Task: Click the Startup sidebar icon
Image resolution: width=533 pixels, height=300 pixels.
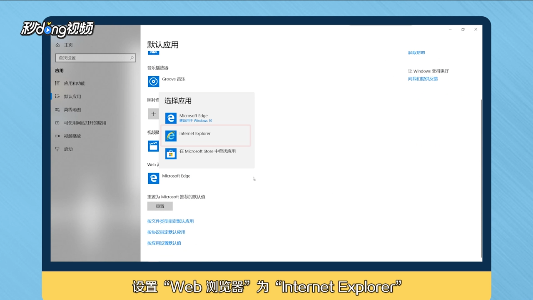Action: tap(57, 149)
